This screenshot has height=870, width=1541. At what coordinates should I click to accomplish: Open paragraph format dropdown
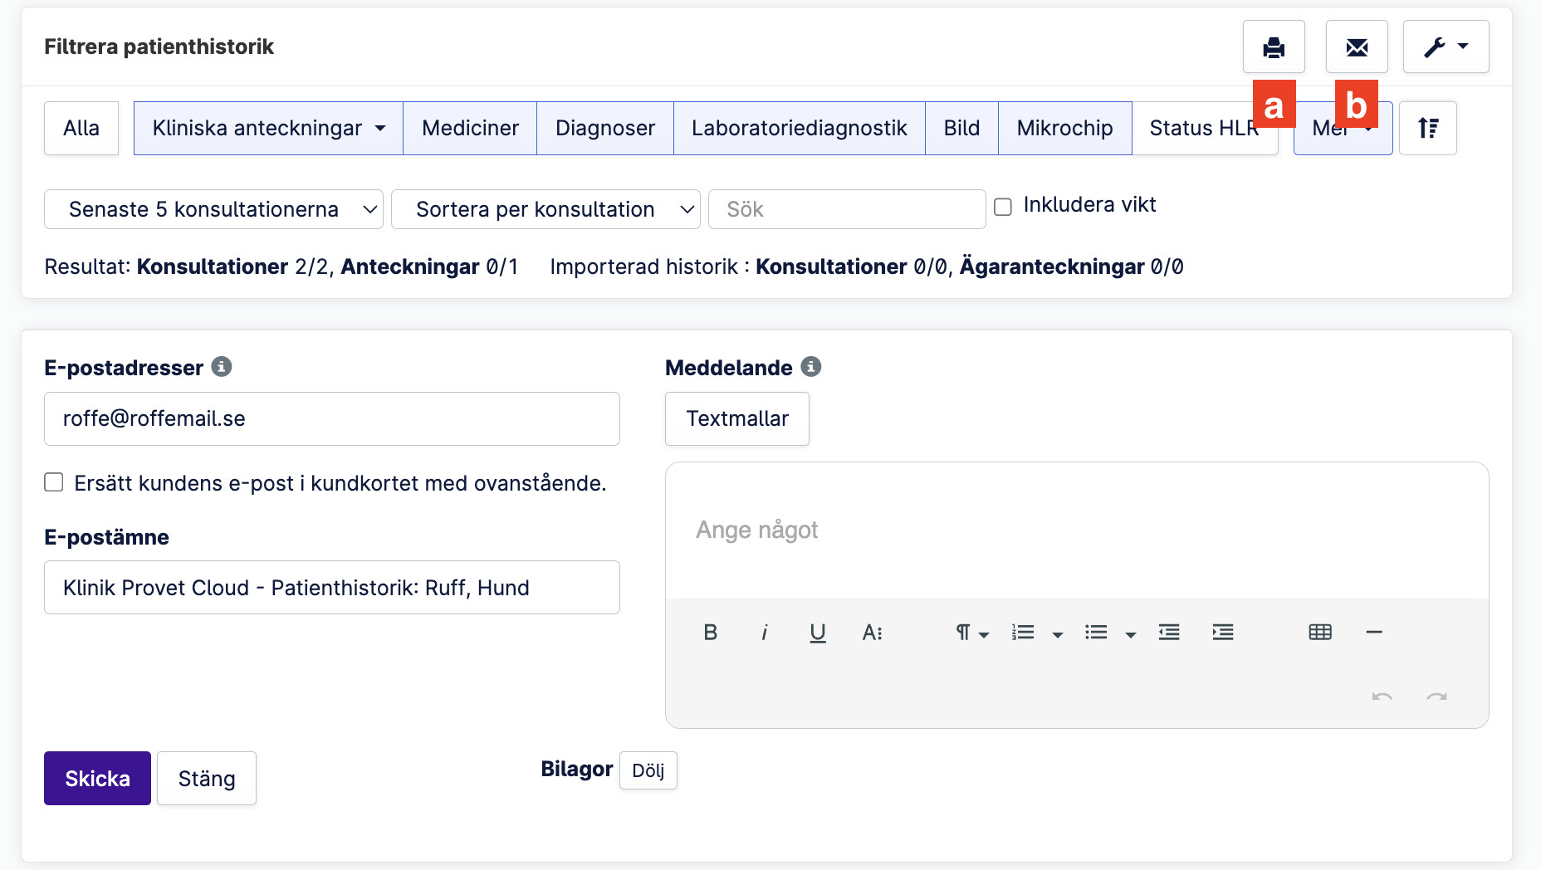[971, 633]
